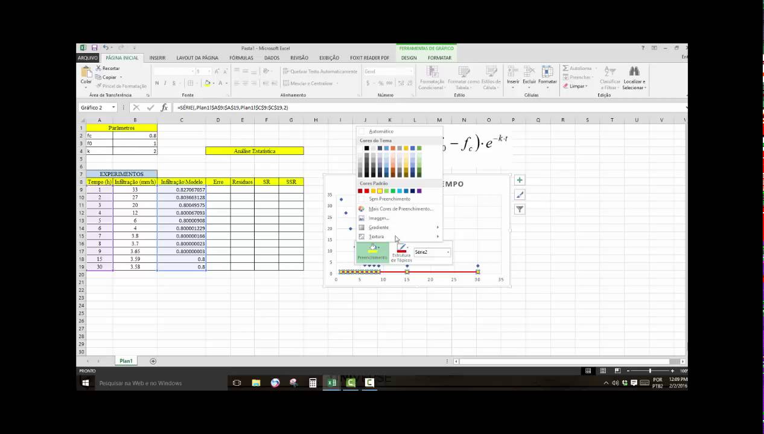Click the Windows search box
Image resolution: width=764 pixels, height=434 pixels.
pyautogui.click(x=158, y=383)
